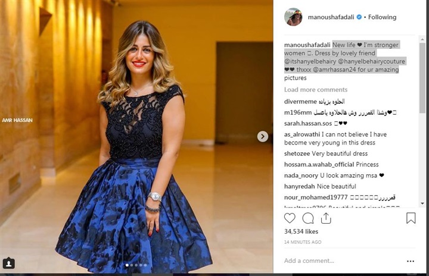Show tagged people icon on photo
429x276 pixels.
[9, 264]
